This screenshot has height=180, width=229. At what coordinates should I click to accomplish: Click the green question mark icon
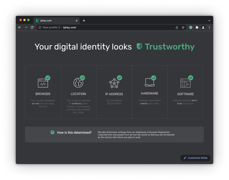53,132
